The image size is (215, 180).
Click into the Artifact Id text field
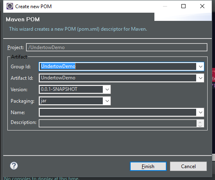coord(118,78)
